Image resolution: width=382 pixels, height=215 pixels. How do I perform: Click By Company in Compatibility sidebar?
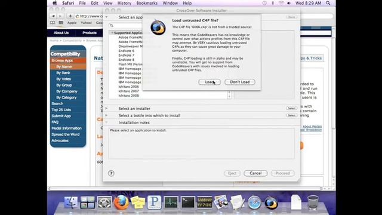(x=67, y=91)
